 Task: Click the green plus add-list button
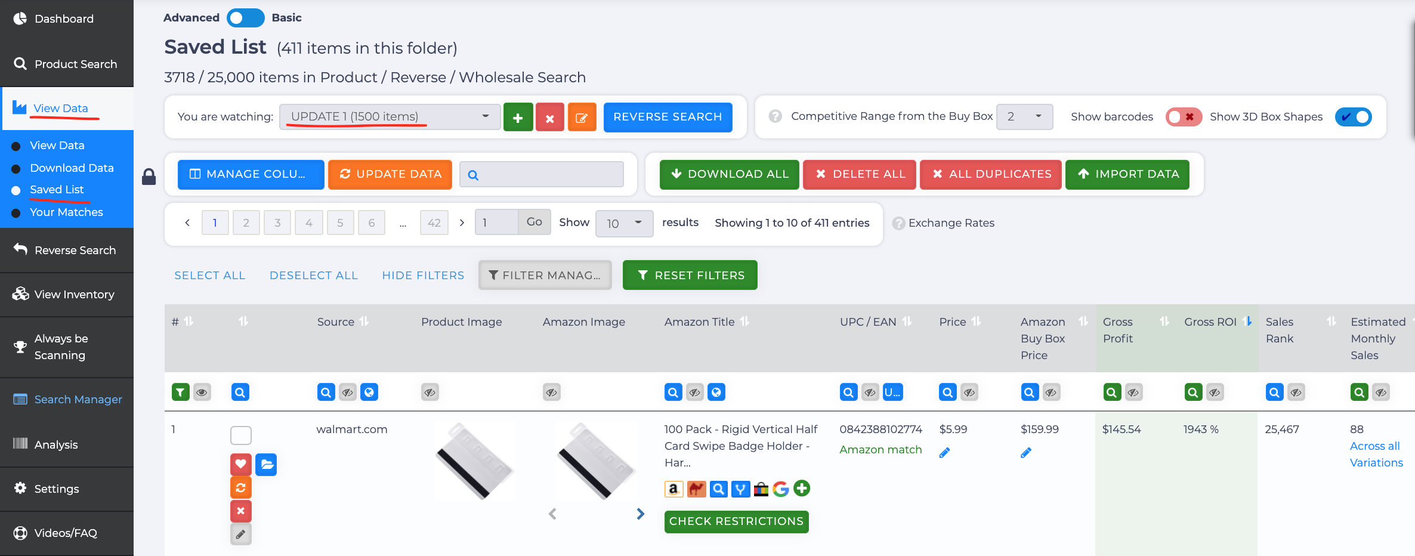pyautogui.click(x=518, y=118)
